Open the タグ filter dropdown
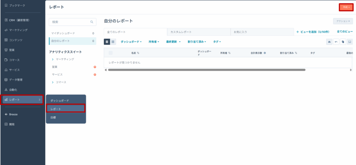The width and height of the screenshot is (356, 165). pos(217,42)
